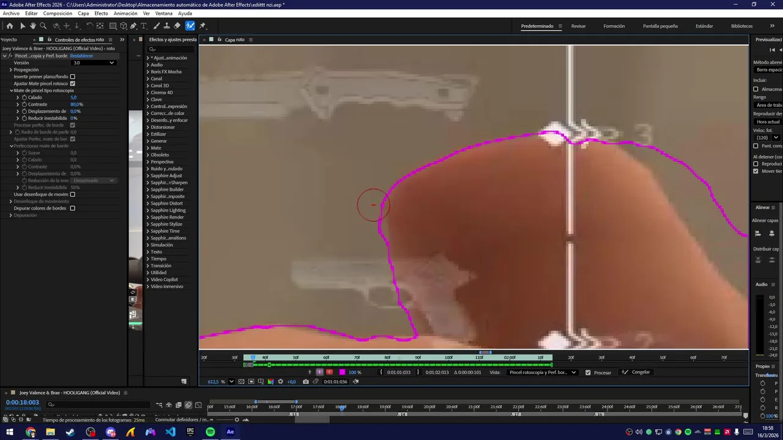Toggle the alpha view button
783x440 pixels.
[x=310, y=372]
